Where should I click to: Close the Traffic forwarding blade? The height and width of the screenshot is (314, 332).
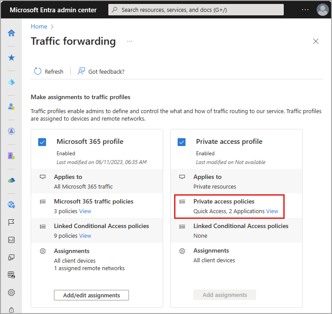[316, 41]
